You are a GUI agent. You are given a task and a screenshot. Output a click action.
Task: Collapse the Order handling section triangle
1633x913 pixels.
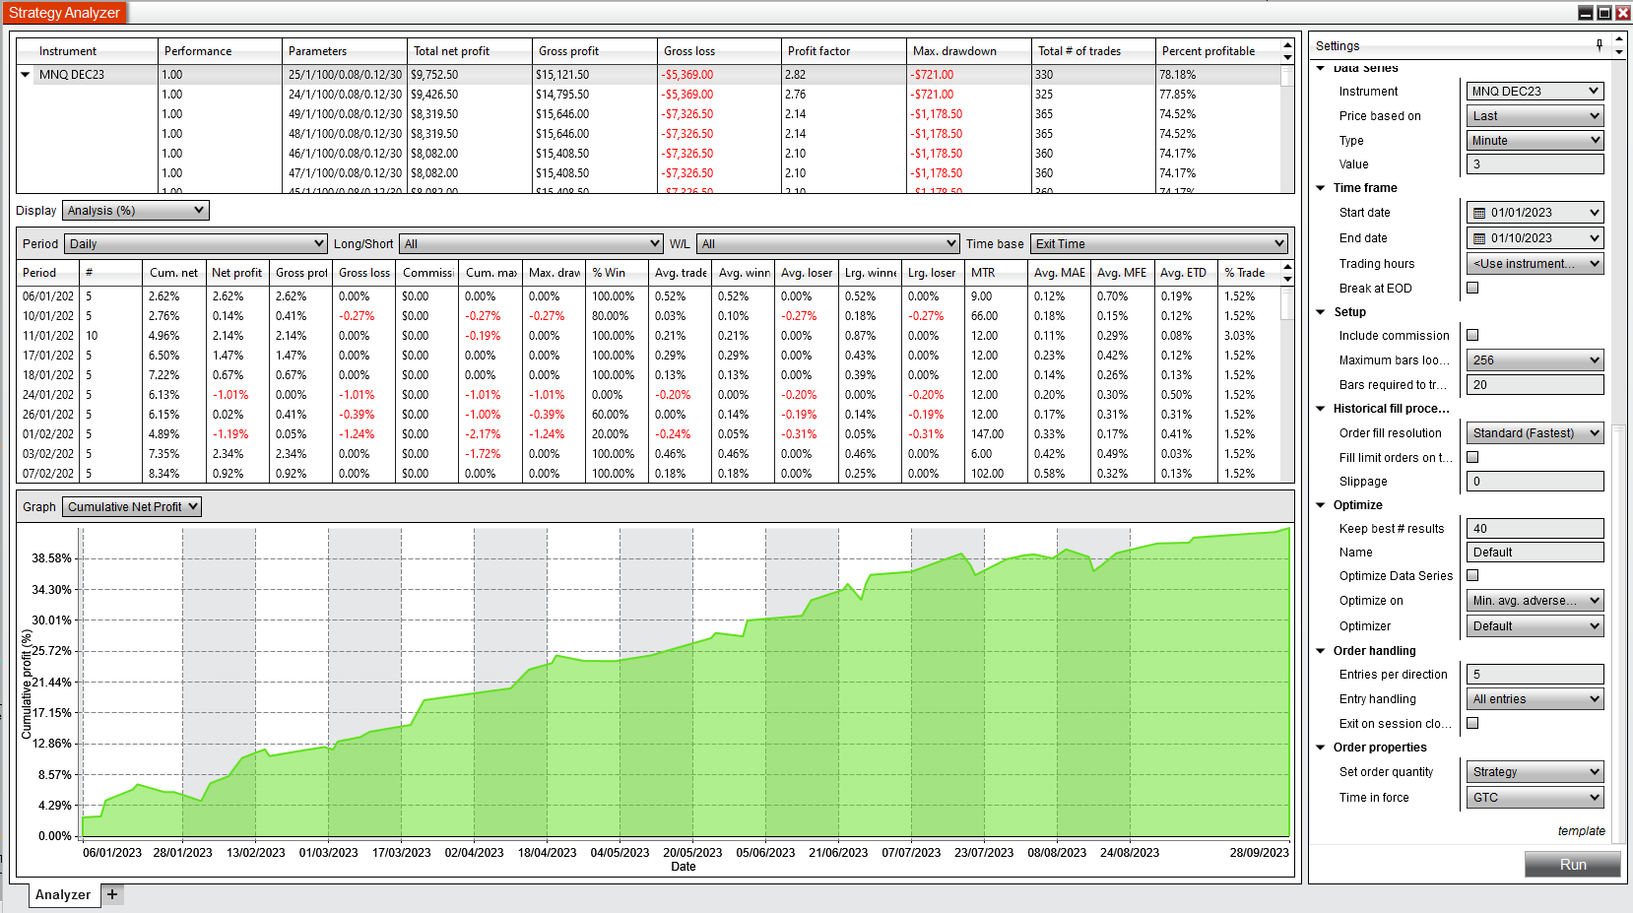tap(1321, 651)
